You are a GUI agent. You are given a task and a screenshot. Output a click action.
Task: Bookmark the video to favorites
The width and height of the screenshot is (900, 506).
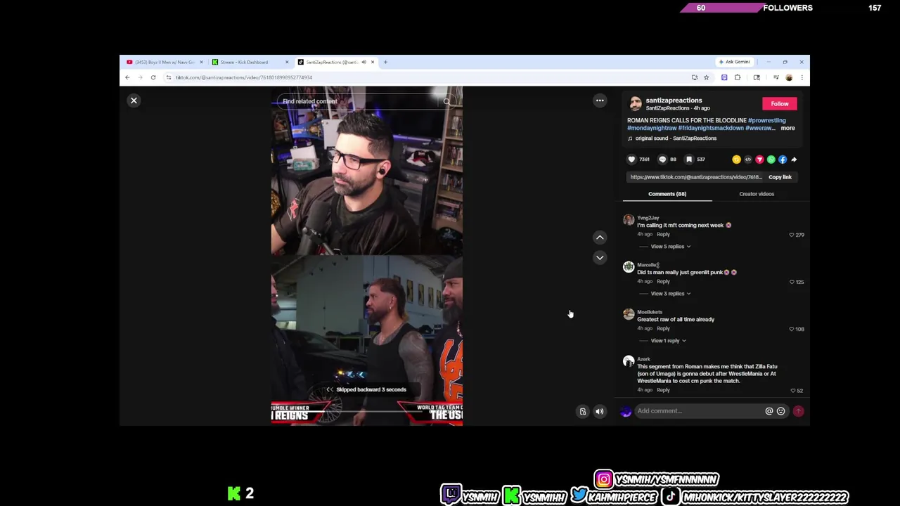pos(689,160)
